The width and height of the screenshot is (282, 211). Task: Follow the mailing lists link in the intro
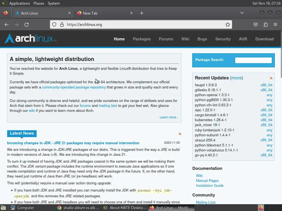point(108,106)
